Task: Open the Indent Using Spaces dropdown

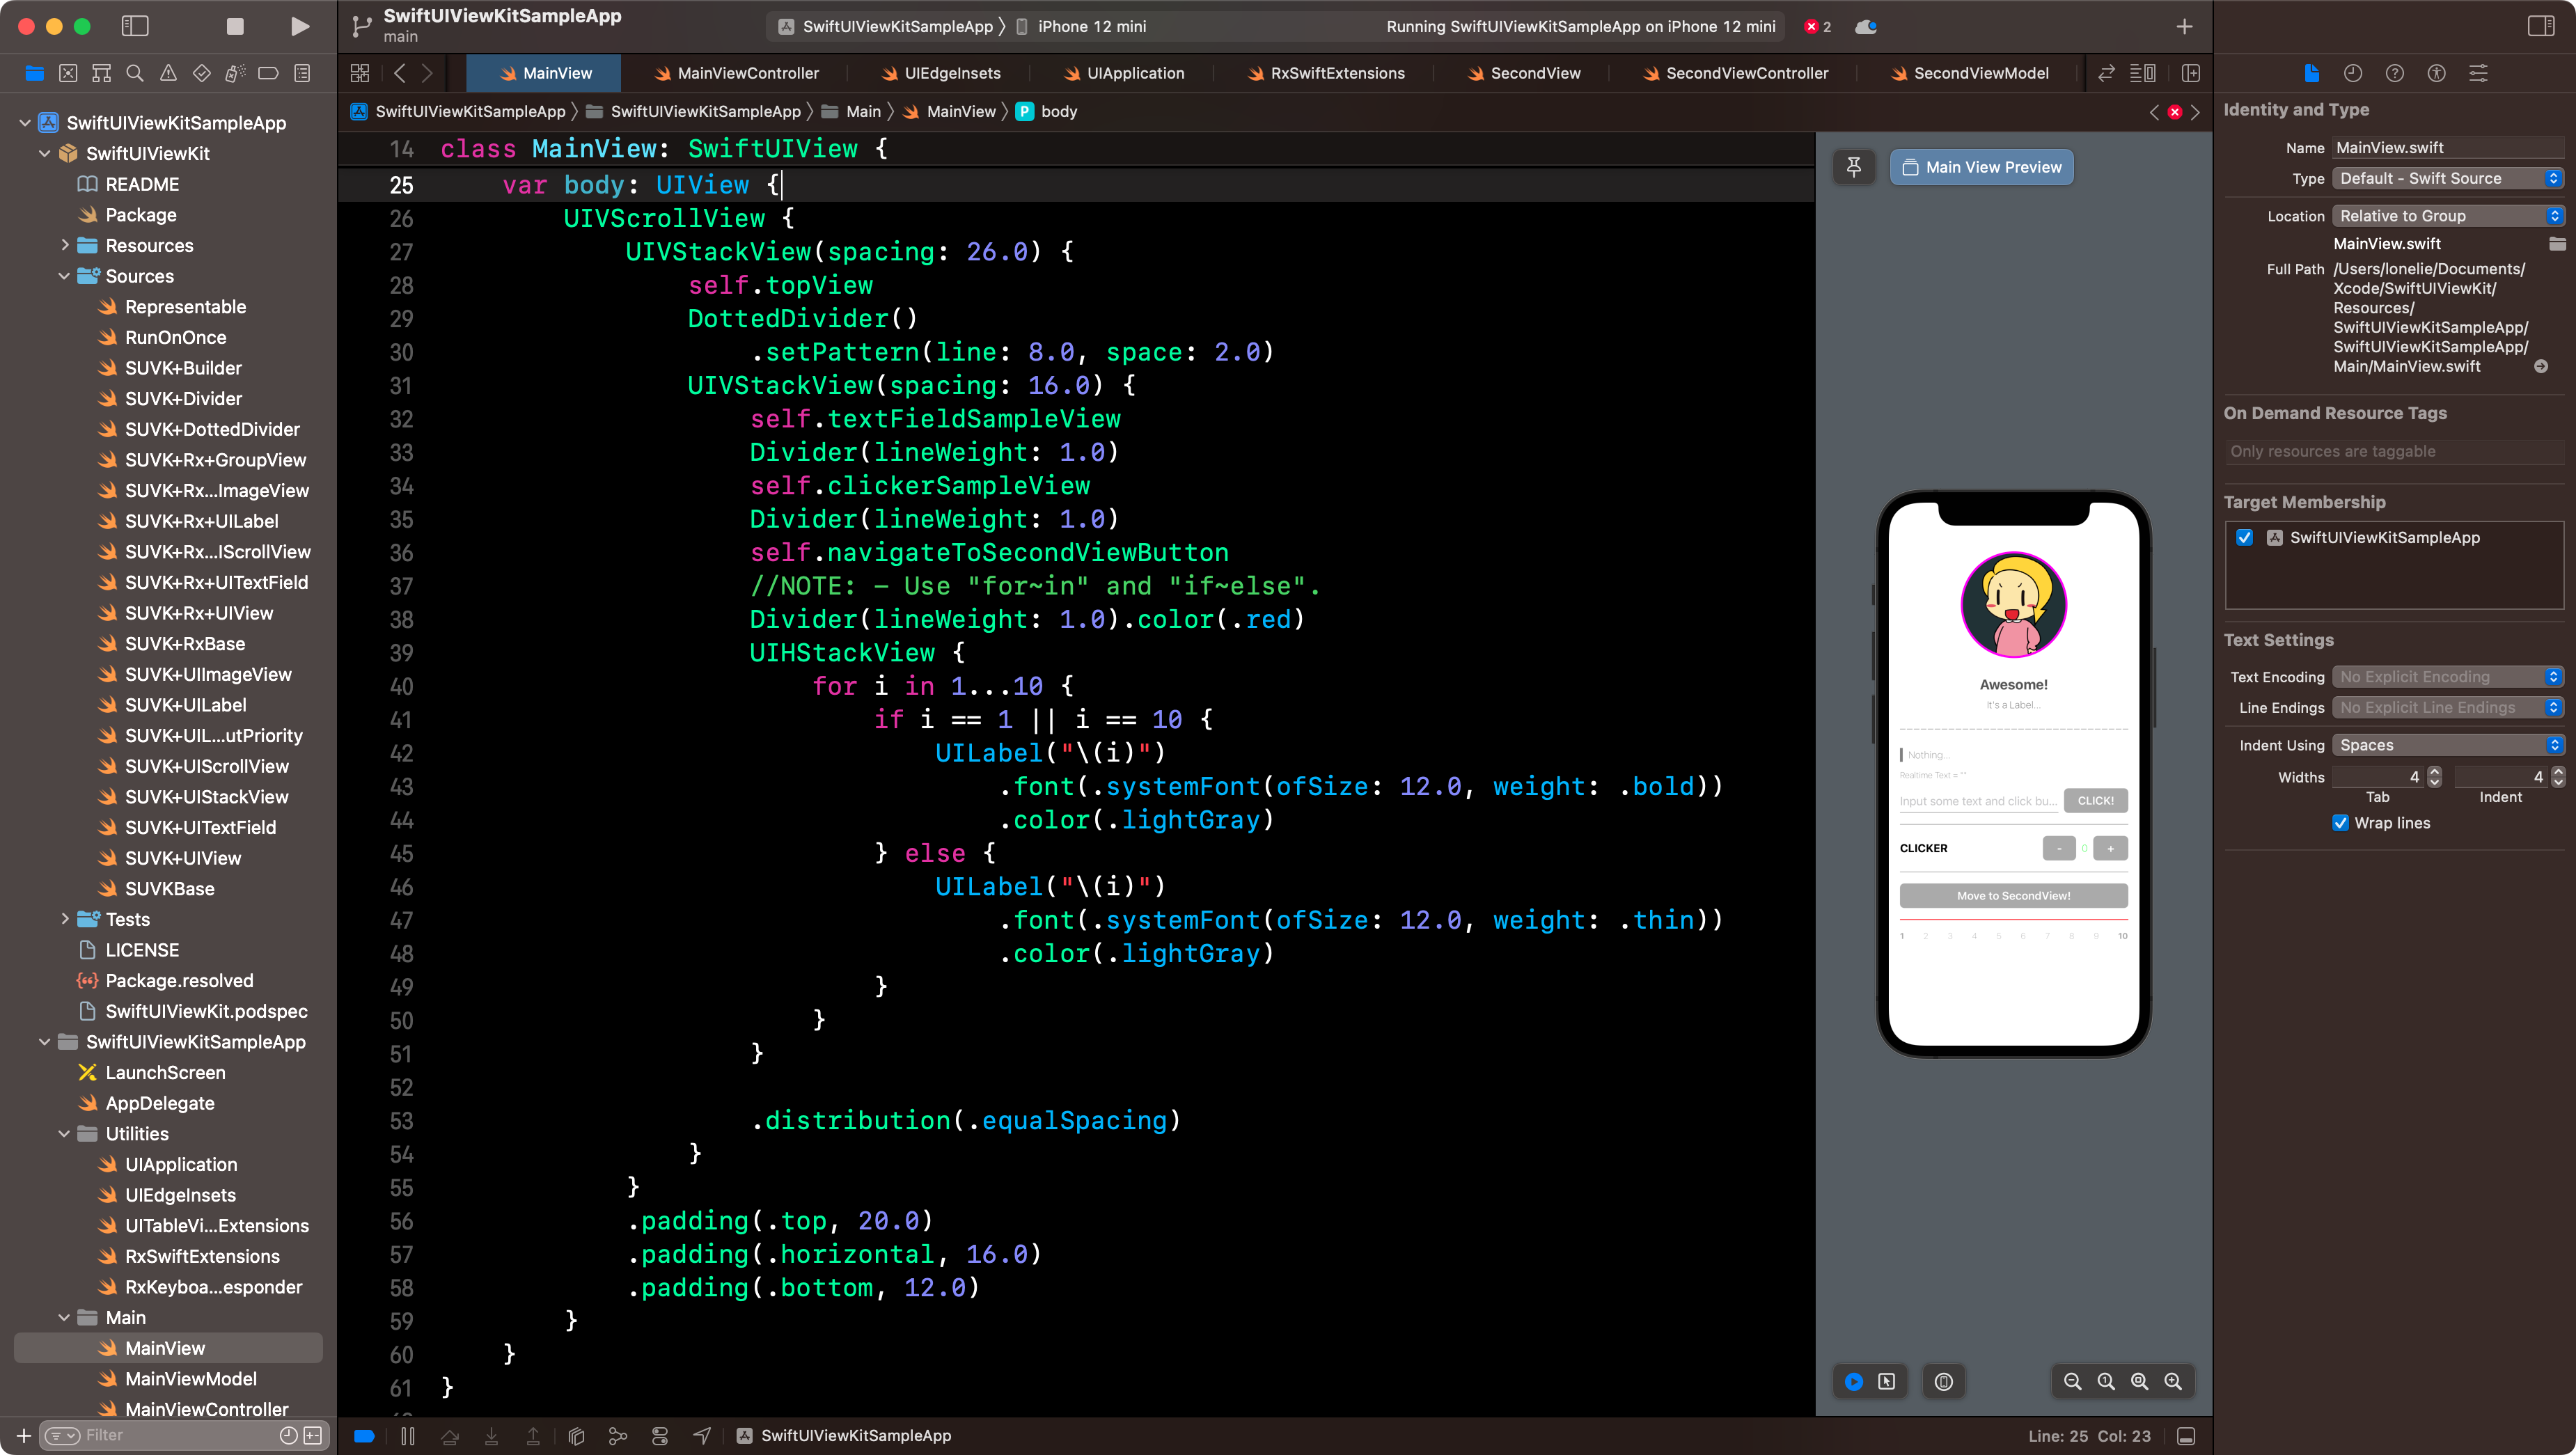Action: [x=2448, y=745]
